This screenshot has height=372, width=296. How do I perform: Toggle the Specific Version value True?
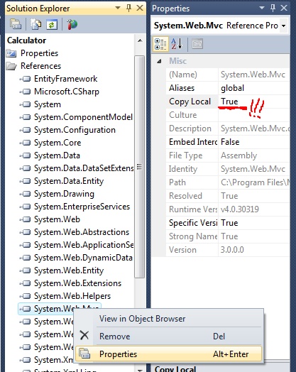pos(254,223)
